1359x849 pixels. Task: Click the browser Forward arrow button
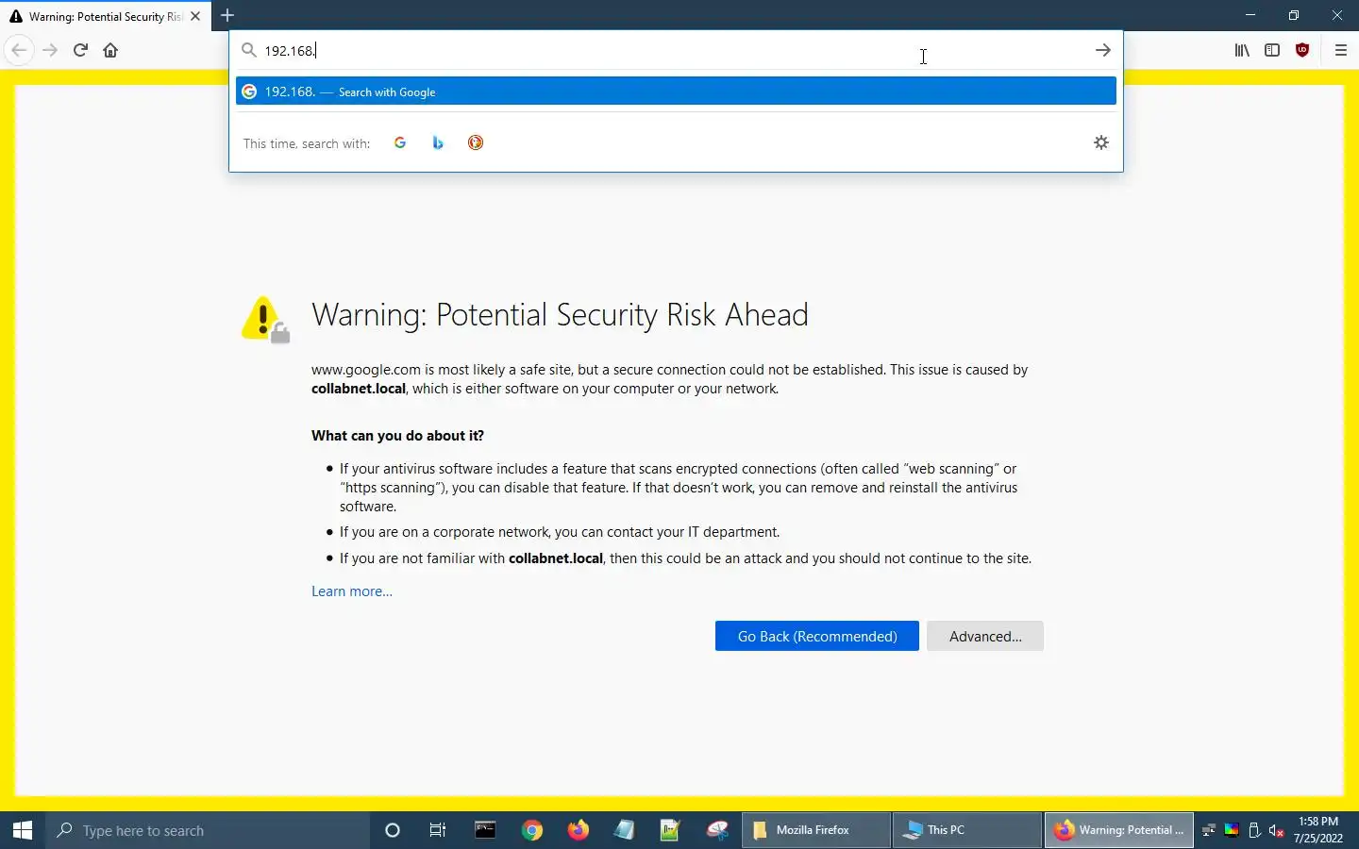pos(50,50)
